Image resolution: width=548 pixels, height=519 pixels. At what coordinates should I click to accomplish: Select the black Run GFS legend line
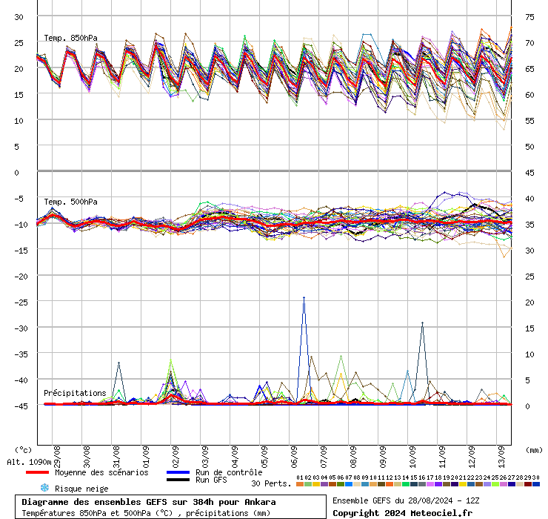click(x=178, y=480)
